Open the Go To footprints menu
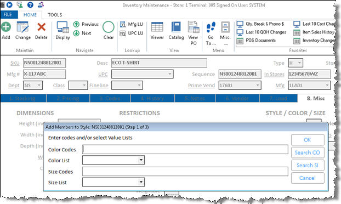This screenshot has width=341, height=204. coord(211,27)
